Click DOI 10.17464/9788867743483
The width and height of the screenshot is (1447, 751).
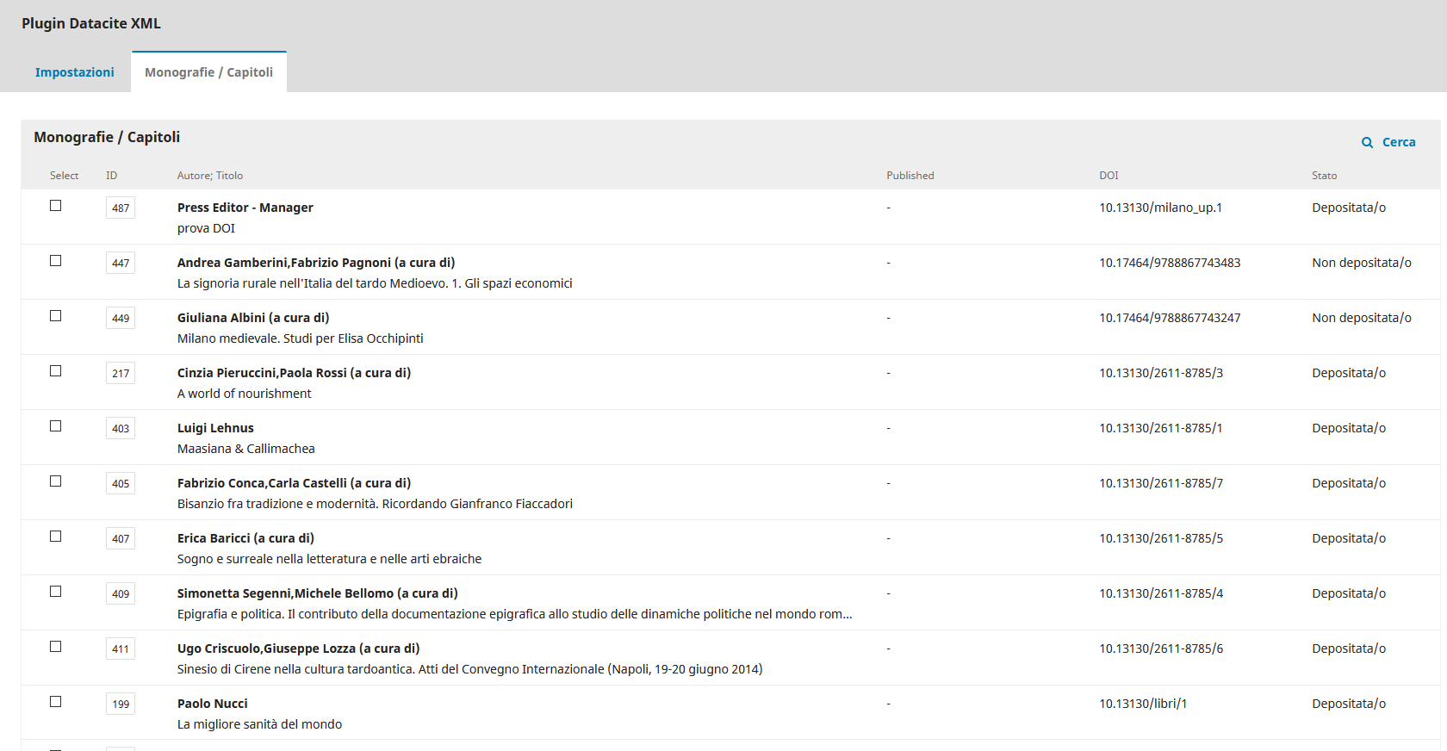point(1170,263)
